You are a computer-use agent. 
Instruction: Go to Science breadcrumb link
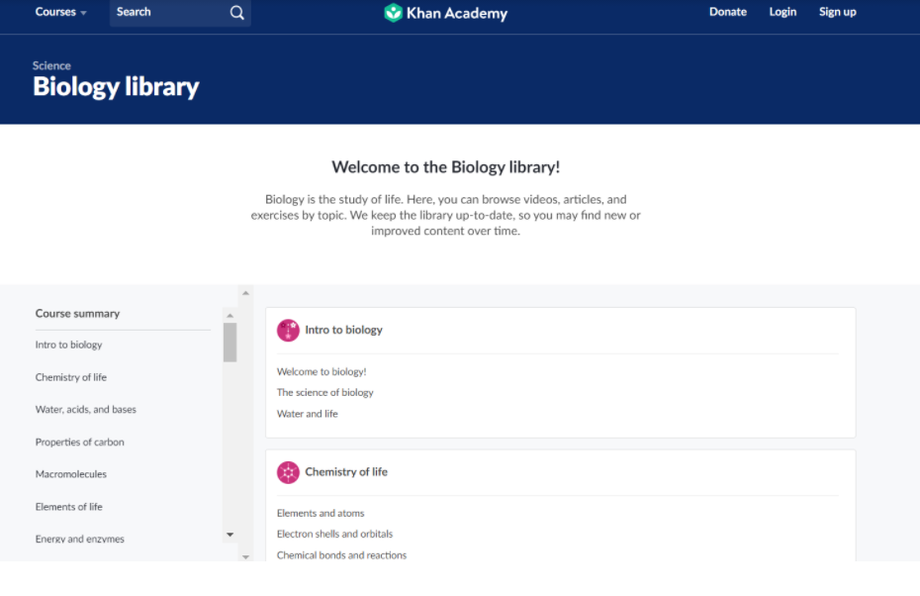(x=51, y=65)
